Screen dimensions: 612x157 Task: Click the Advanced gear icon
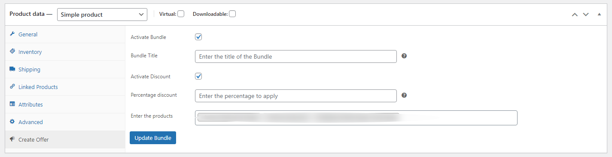(12, 121)
